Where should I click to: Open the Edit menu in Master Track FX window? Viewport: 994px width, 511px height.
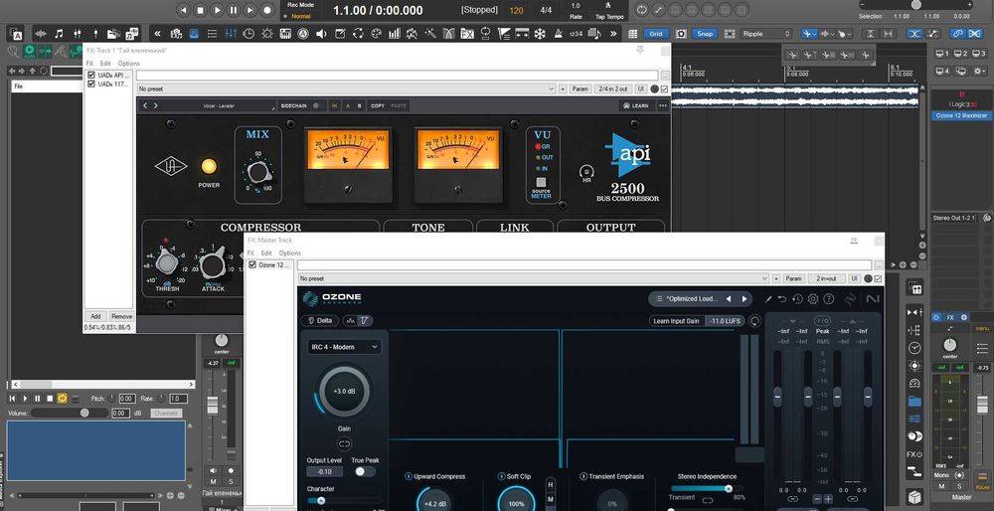point(266,253)
